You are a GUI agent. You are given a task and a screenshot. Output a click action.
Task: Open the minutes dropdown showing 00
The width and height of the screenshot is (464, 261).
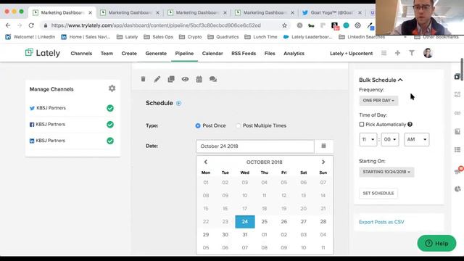tap(390, 139)
